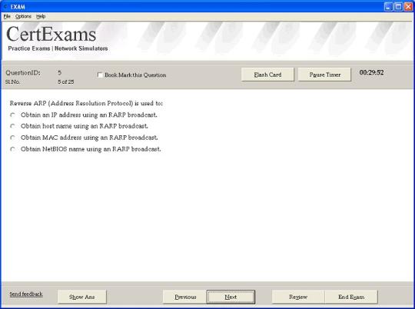Screen dimensions: 415x309
Task: Close the EXAM window
Action: (408, 6)
